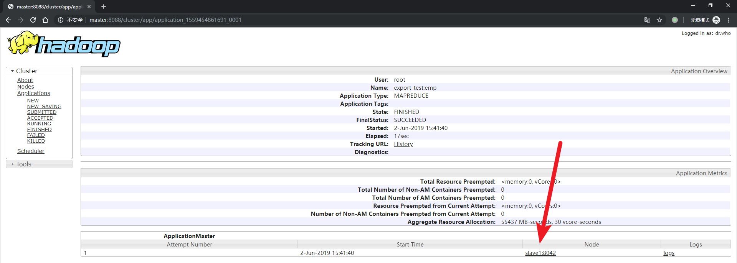Open the slave1:8042 node link

(540, 253)
